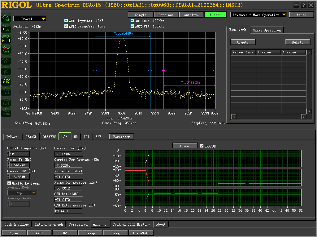Open Control SCPI History tab
Viewport: 317px width, 237px height.
click(x=131, y=224)
